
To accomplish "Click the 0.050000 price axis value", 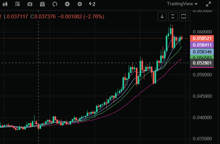I will (202, 75).
